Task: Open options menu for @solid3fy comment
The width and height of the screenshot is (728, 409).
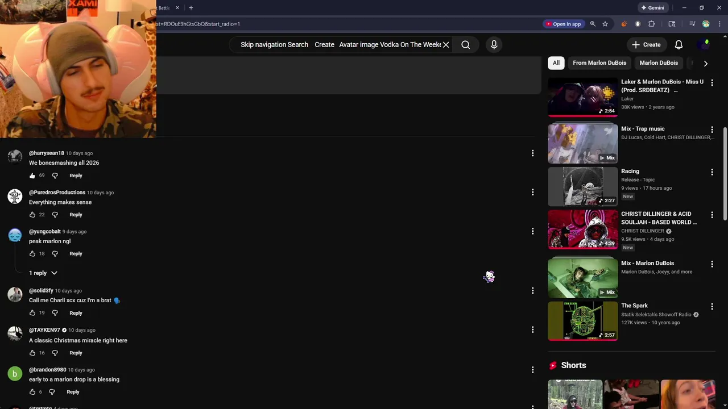Action: click(x=532, y=290)
